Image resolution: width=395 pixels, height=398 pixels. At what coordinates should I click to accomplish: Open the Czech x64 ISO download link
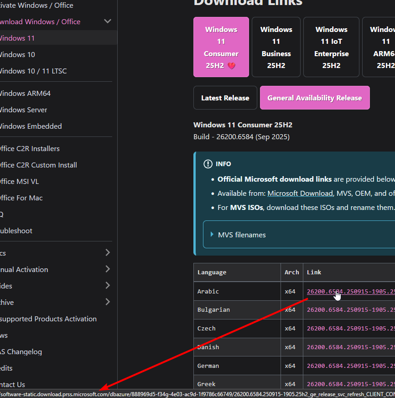(351, 329)
